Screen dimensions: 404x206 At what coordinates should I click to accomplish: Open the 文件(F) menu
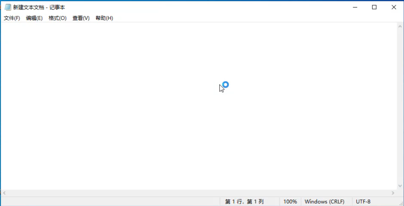coord(12,18)
